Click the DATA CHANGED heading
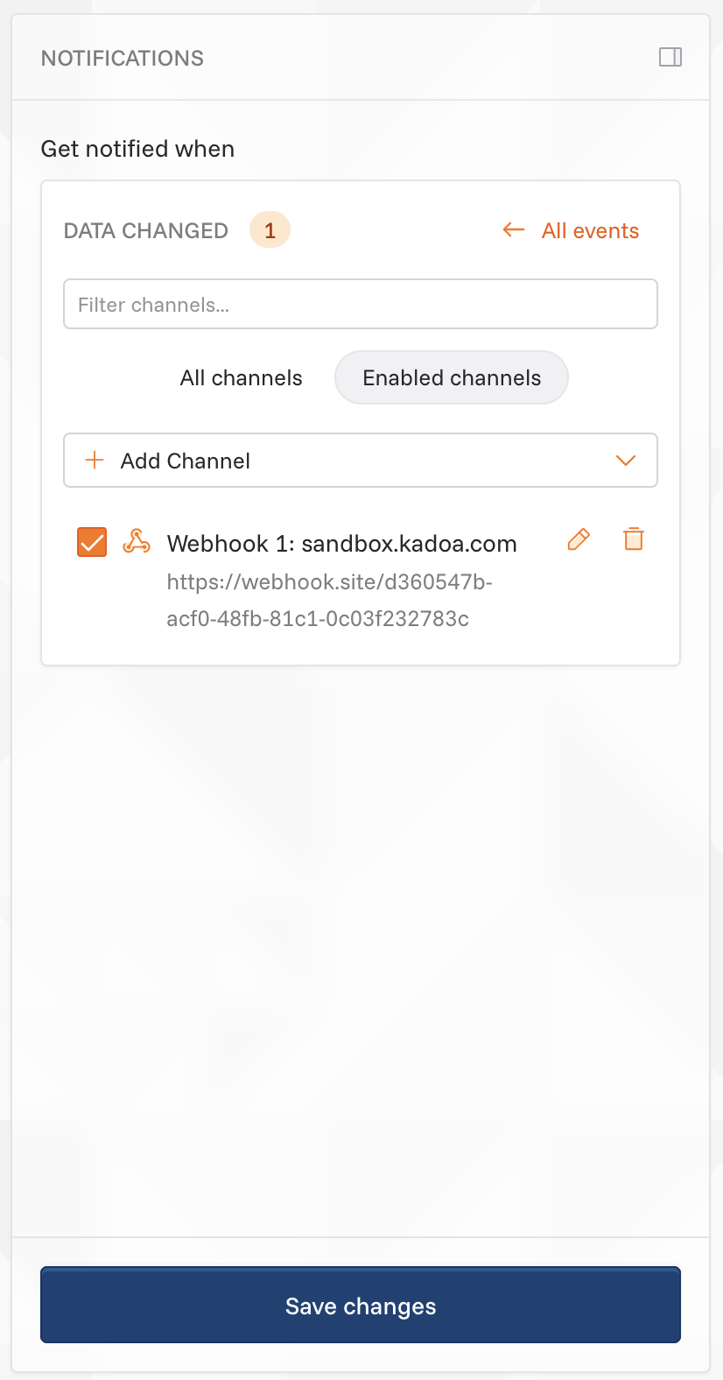 coord(146,231)
